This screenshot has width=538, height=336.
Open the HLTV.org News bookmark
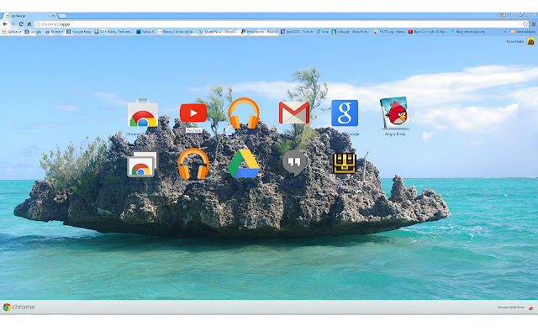click(389, 32)
